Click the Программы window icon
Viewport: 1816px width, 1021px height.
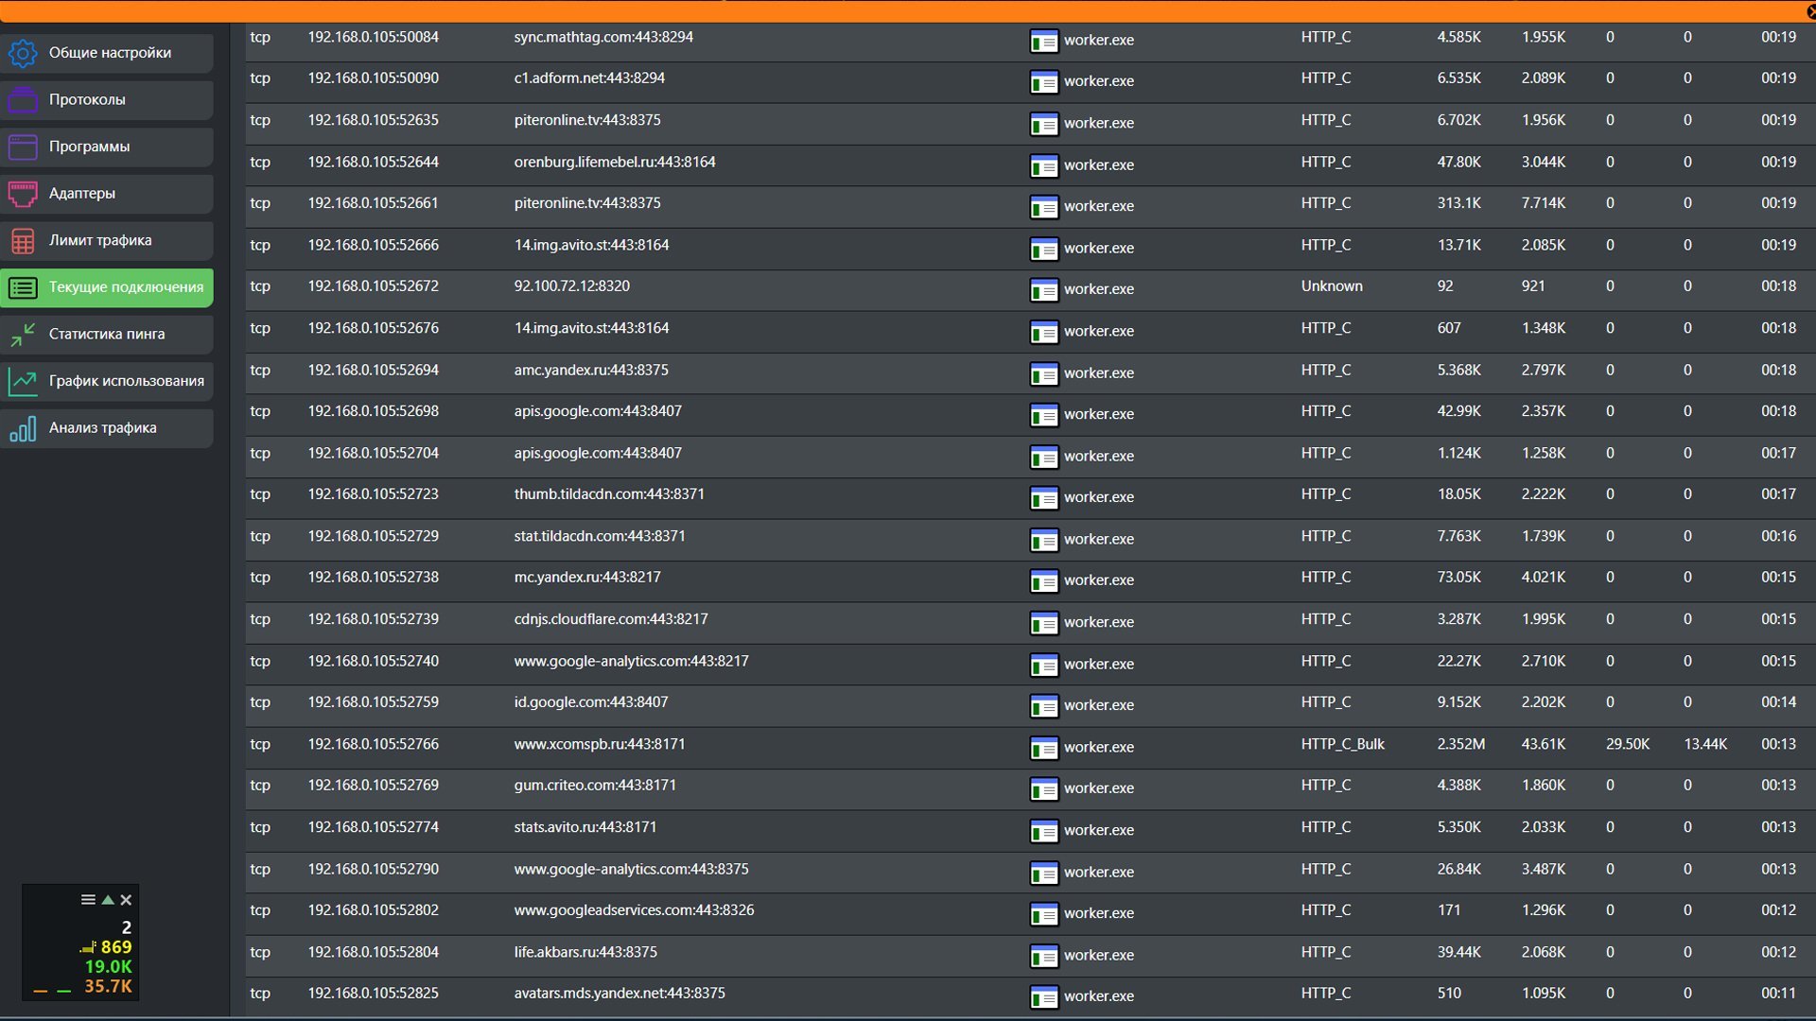click(x=23, y=147)
